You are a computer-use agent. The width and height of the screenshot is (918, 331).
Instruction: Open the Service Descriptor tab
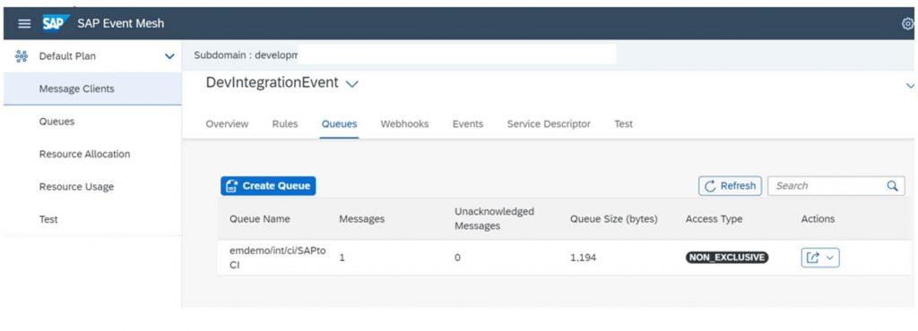(x=549, y=123)
